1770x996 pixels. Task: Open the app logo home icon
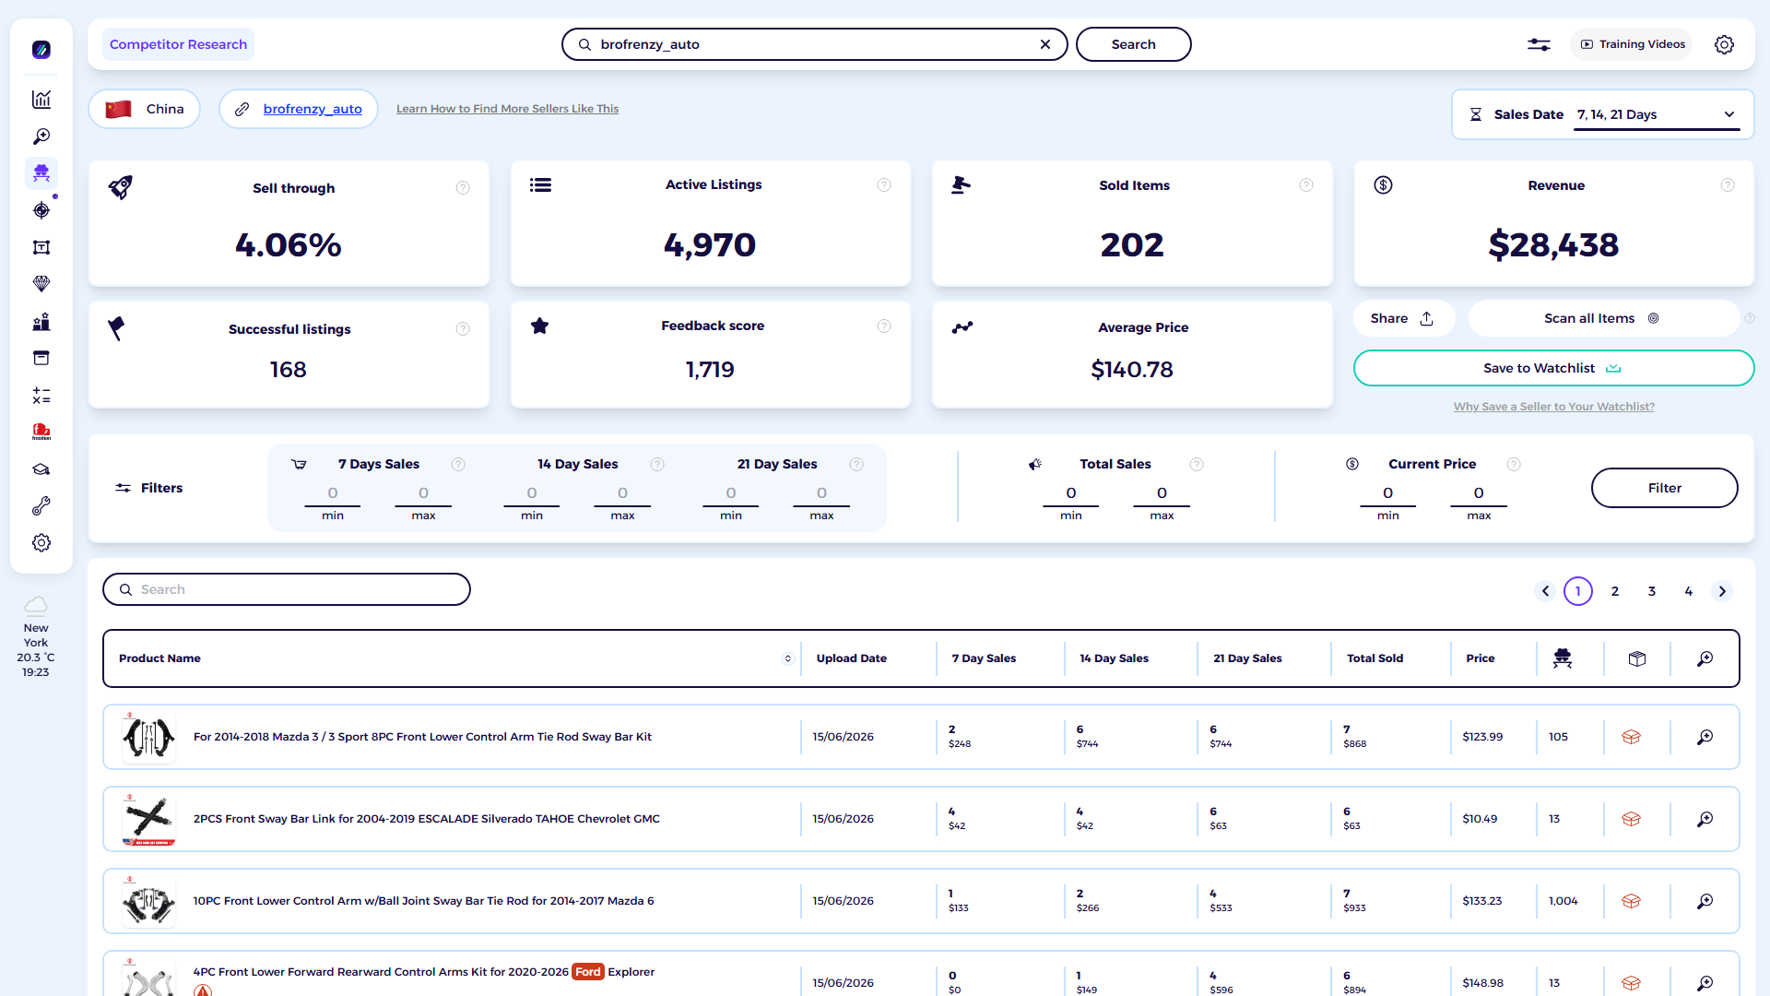(41, 50)
